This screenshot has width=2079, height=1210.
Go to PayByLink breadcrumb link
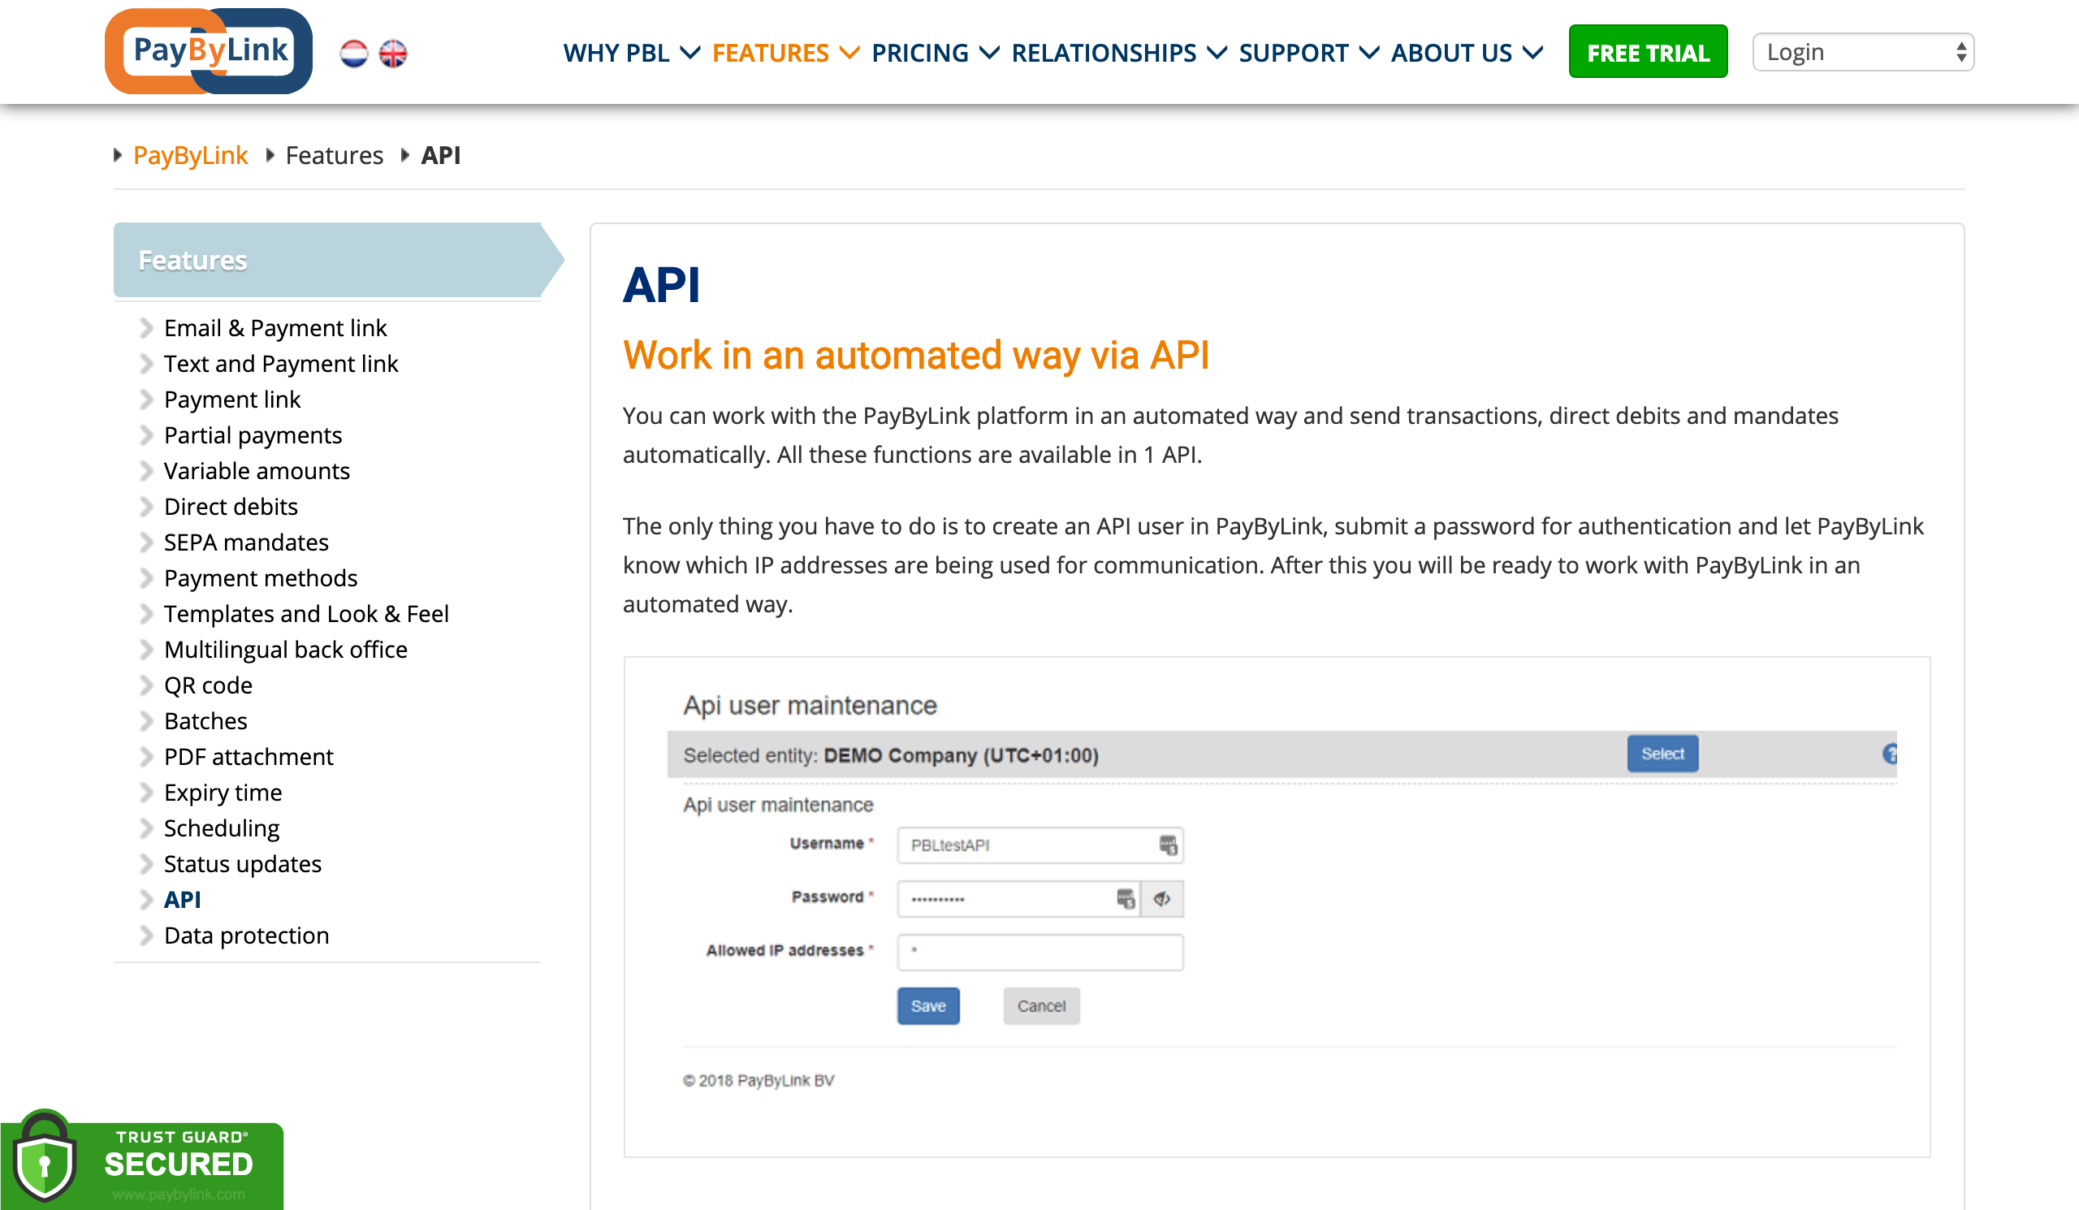point(191,155)
